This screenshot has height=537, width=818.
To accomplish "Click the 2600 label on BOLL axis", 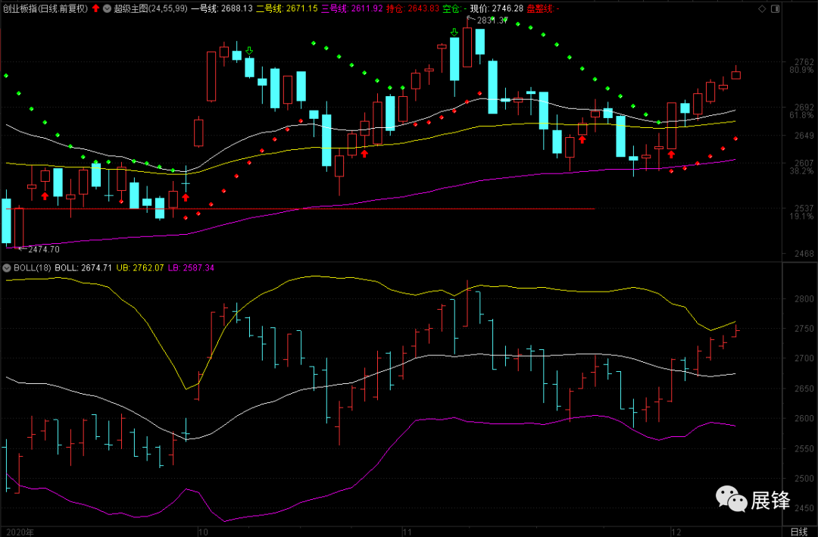I will [x=804, y=419].
